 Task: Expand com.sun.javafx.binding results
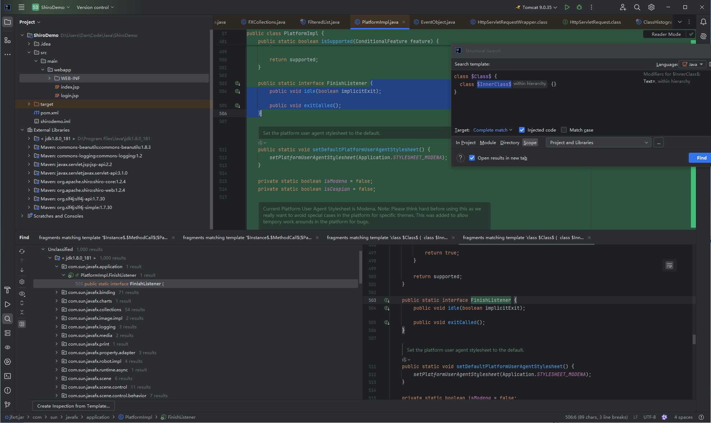point(56,292)
